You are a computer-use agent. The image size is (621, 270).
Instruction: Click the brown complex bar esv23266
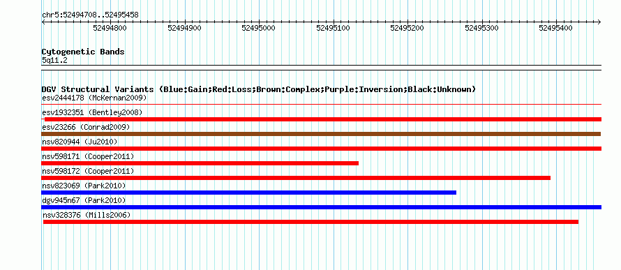(321, 134)
